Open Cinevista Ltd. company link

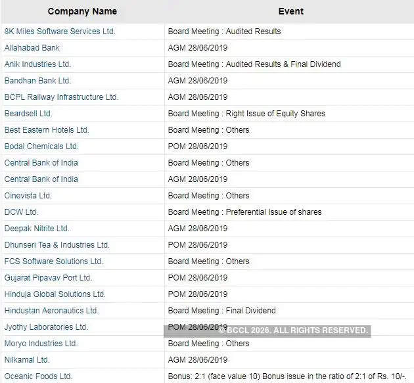[x=28, y=196]
